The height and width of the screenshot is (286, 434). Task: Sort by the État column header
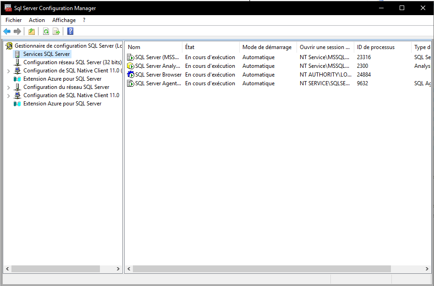tap(211, 47)
